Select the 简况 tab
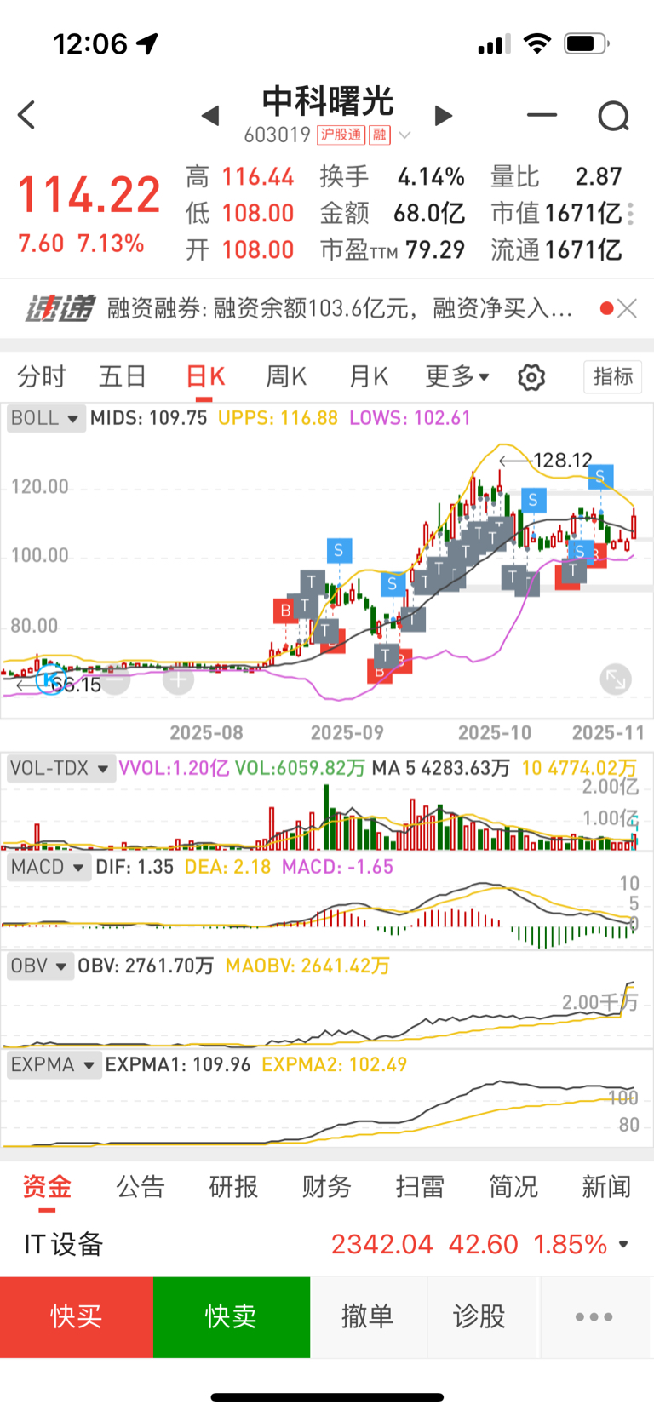 tap(513, 1186)
